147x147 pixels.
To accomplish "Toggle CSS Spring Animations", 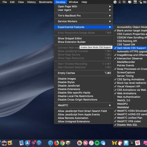I will click(x=130, y=79).
